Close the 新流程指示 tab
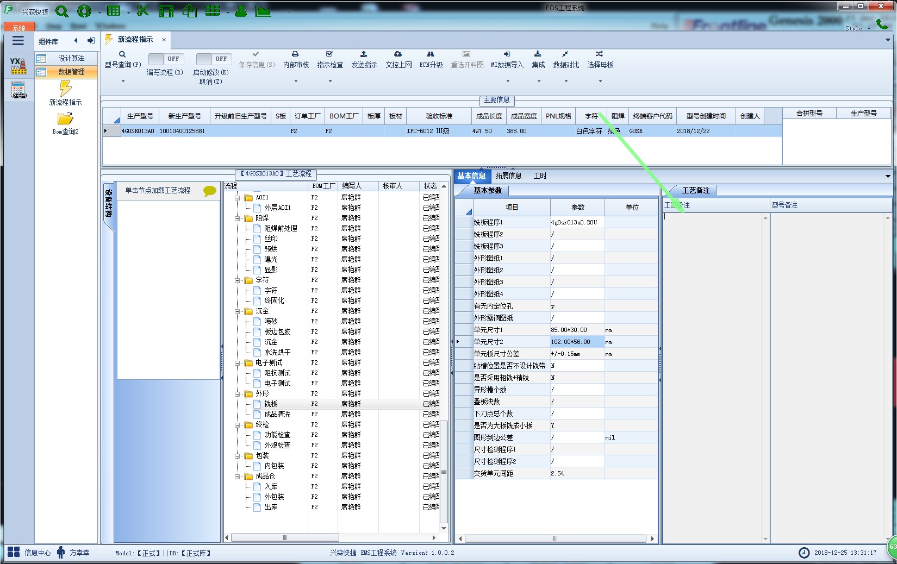 (164, 40)
